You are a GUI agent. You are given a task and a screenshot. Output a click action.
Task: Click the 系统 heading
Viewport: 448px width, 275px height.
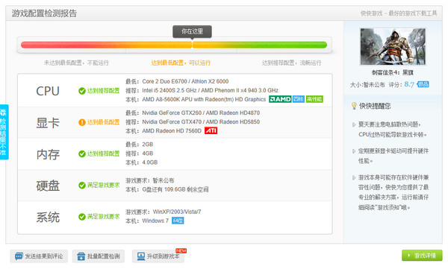pyautogui.click(x=48, y=218)
